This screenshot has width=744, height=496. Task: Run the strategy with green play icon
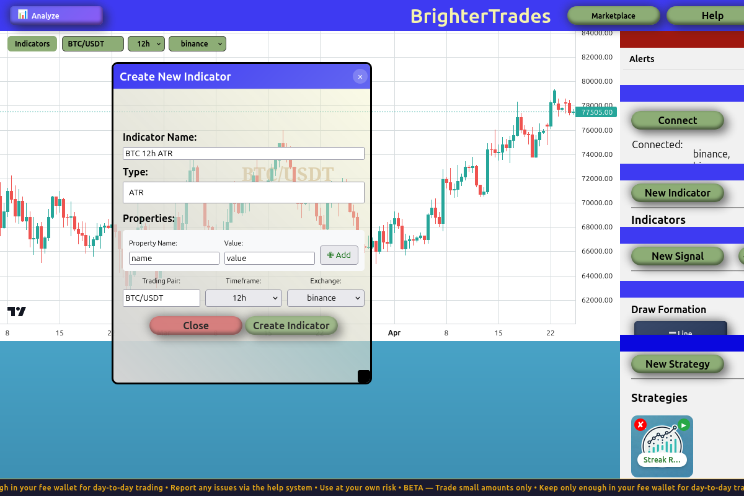tap(683, 425)
